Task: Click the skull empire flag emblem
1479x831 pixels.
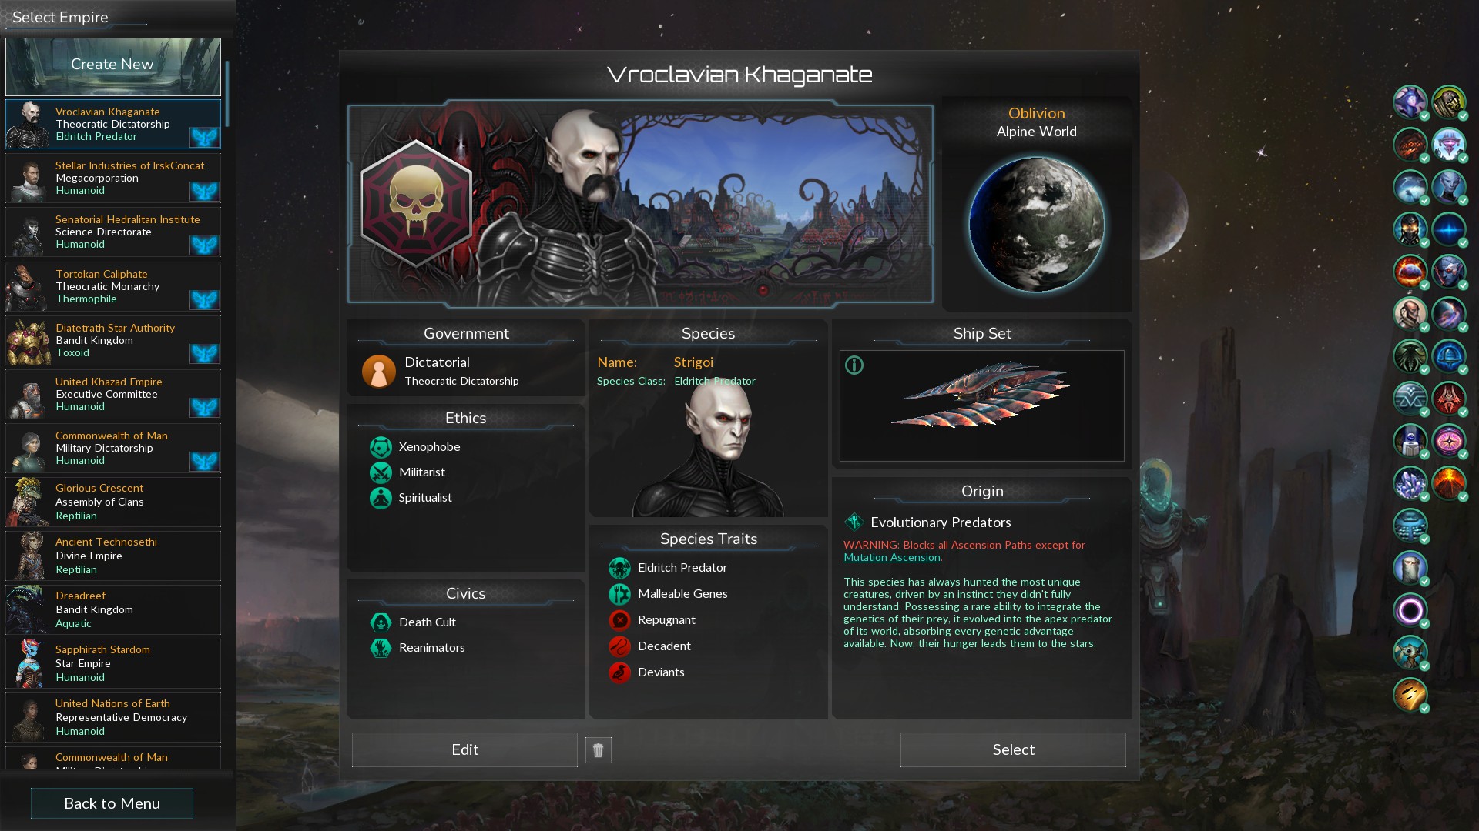Action: pyautogui.click(x=416, y=204)
